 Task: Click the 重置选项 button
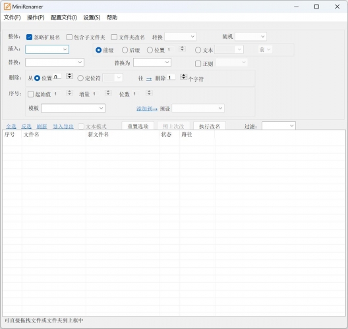[138, 126]
